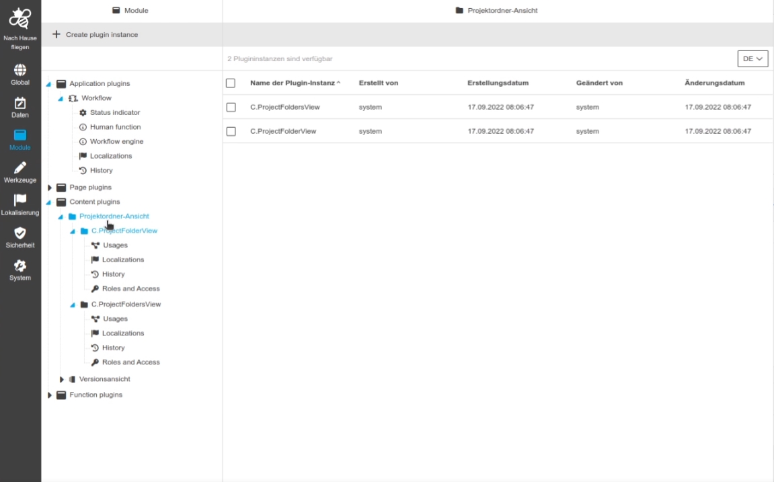The height and width of the screenshot is (482, 774).
Task: Open the Daten calendar icon
Action: 20,103
